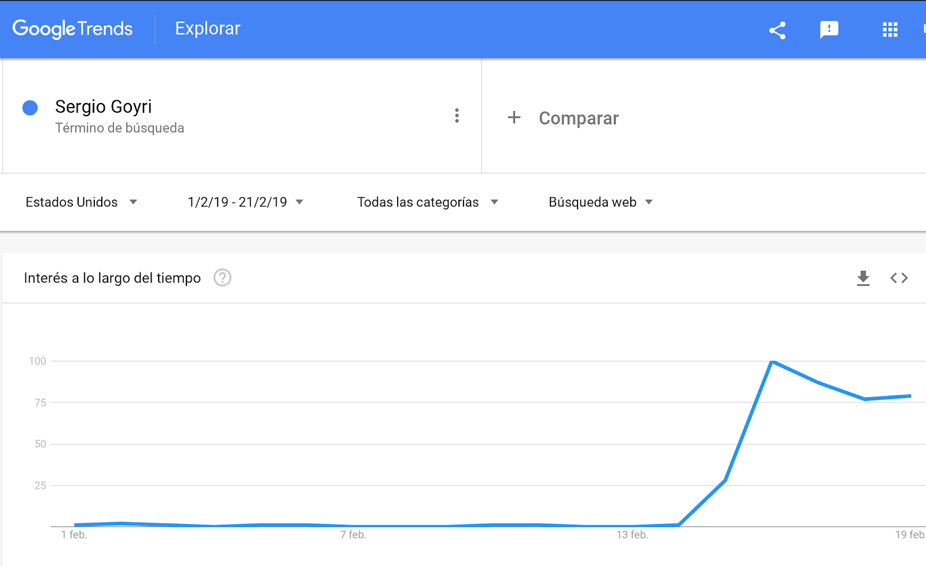Open the 1/2/19 - 21/2/19 date range dropdown
Viewport: 926px width, 567px height.
(x=245, y=202)
